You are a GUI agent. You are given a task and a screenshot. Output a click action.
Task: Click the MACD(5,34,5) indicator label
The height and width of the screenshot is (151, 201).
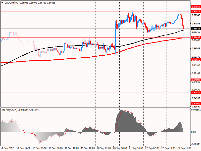[x=9, y=110]
